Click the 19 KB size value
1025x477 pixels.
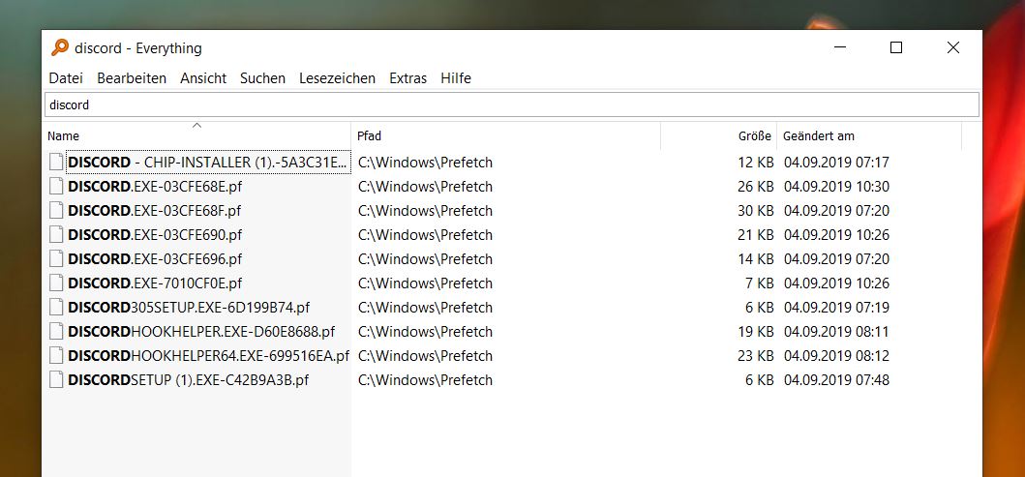tap(756, 331)
